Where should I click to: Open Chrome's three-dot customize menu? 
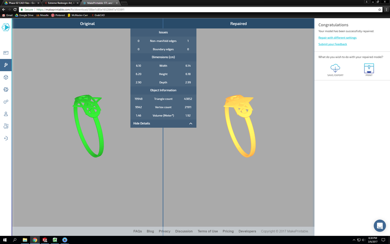click(x=386, y=9)
